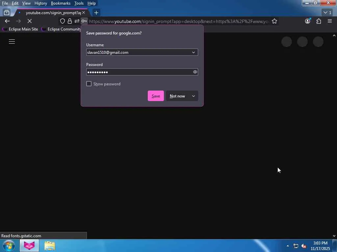
Task: Open Windows Explorer from the taskbar
Action: (50, 246)
